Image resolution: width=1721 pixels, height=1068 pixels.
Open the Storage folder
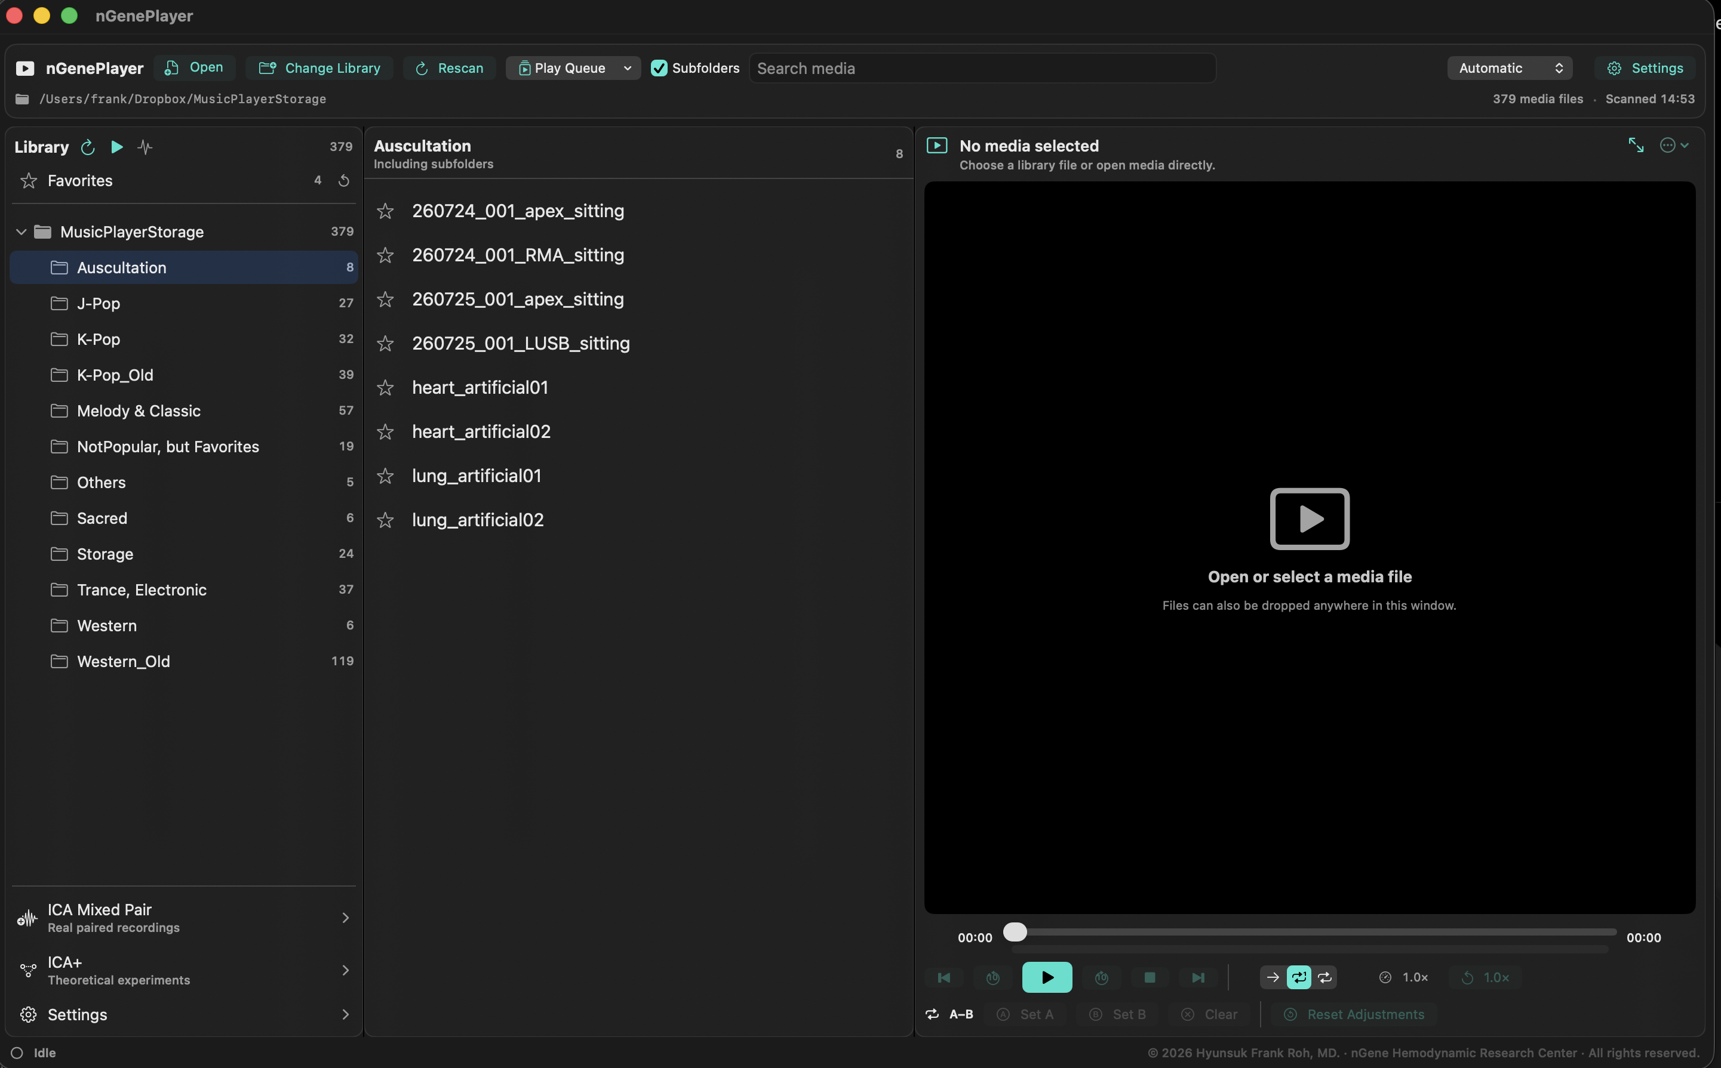pyautogui.click(x=184, y=554)
